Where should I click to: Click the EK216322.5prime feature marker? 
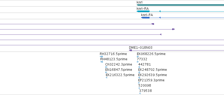[106, 78]
